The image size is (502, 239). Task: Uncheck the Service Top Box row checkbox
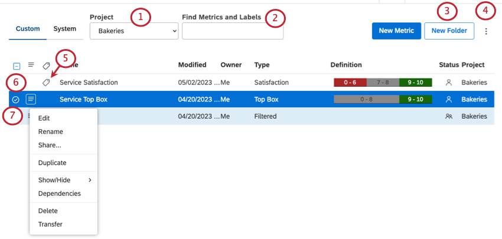[16, 100]
